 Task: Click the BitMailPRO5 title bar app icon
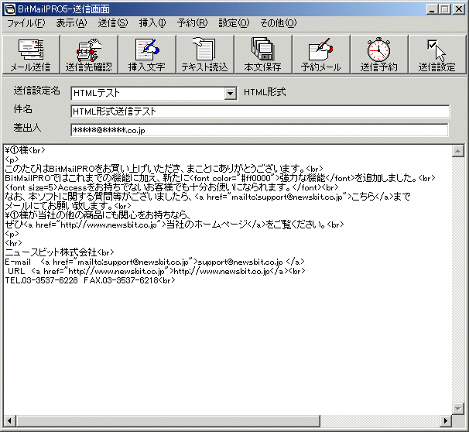(10, 9)
